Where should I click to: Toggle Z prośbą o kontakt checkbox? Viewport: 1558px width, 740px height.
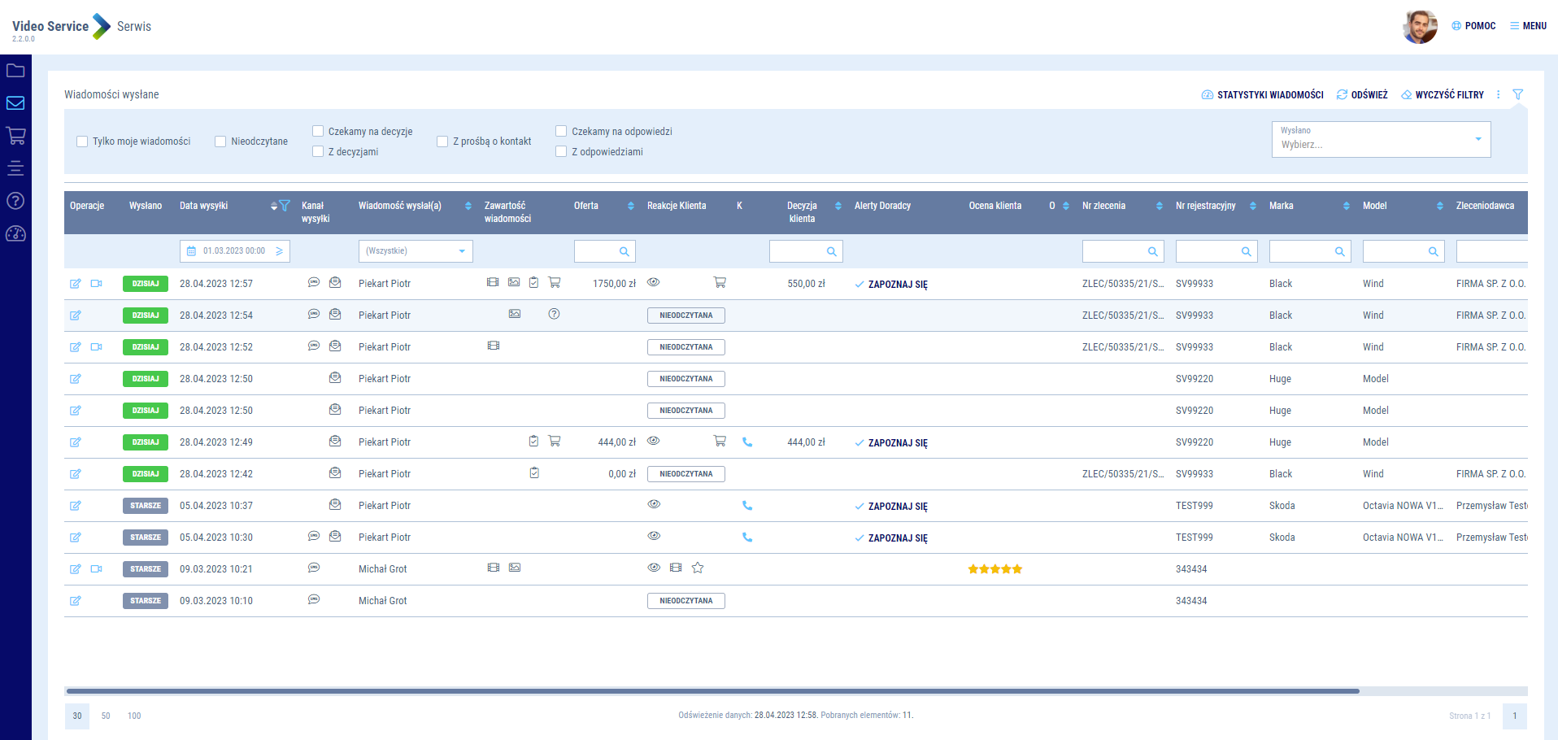(x=442, y=141)
